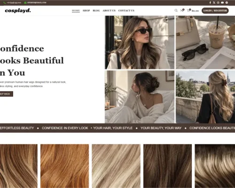Select the golden caramel highlighted hair swatch
Screen dimensions: 235x188
tap(19, 166)
